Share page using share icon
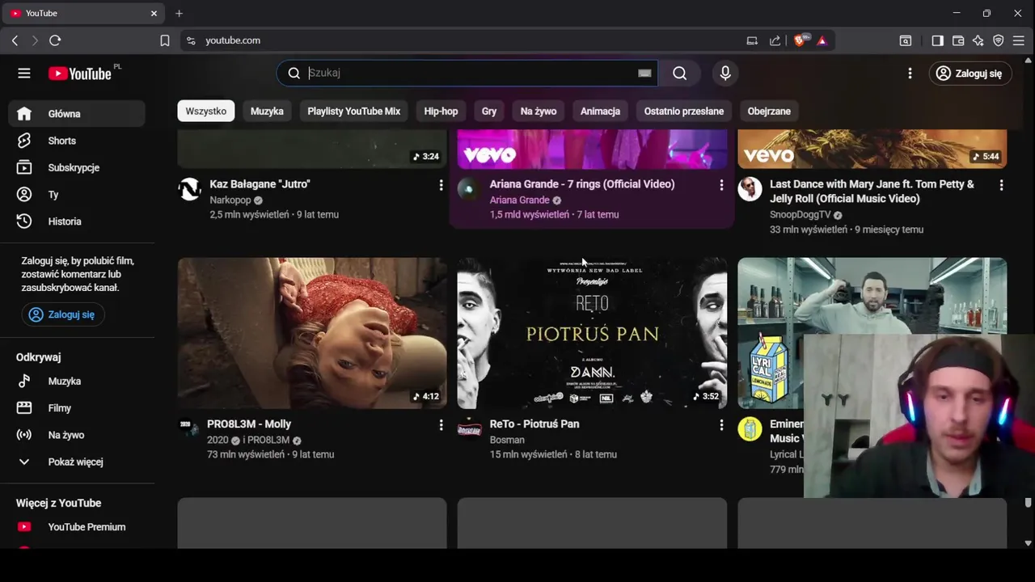 [775, 40]
